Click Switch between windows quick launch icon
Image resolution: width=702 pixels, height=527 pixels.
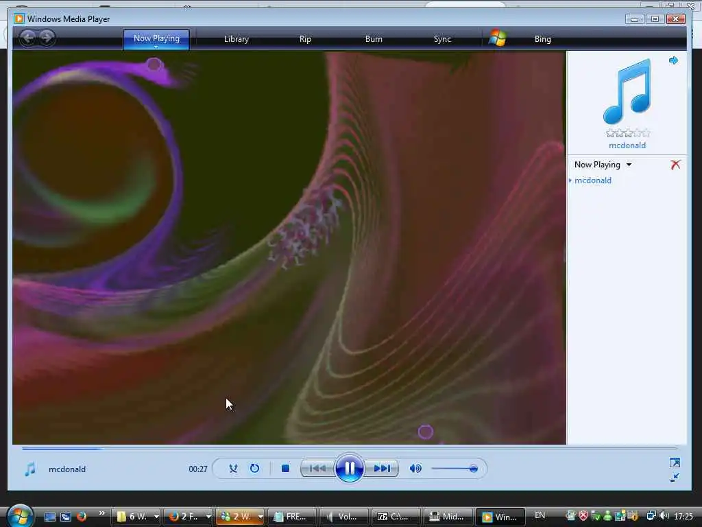tap(65, 517)
